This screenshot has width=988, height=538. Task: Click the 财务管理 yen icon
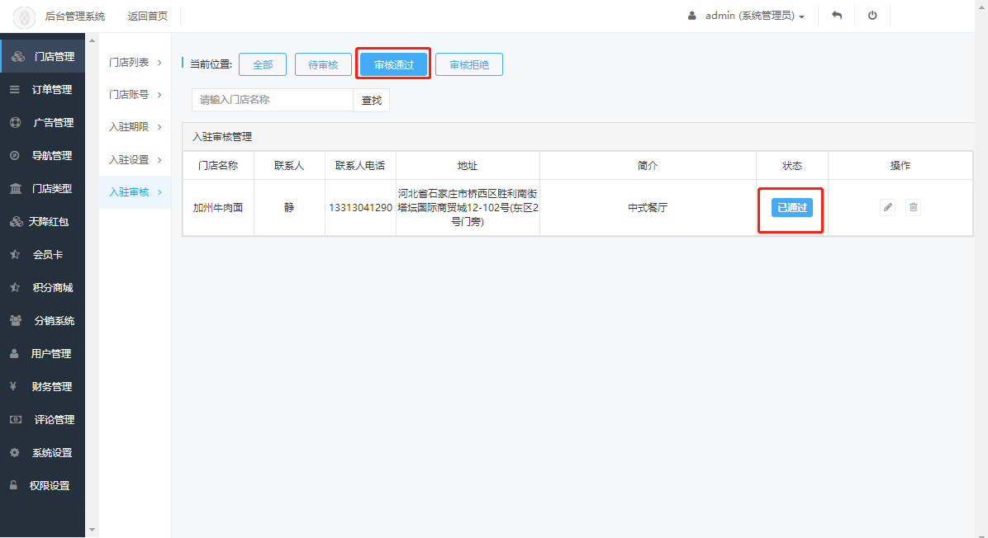click(13, 386)
